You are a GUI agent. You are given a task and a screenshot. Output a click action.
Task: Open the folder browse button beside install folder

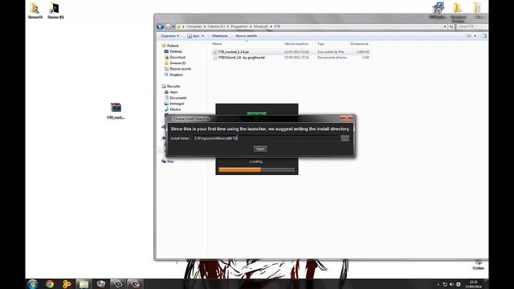(345, 138)
